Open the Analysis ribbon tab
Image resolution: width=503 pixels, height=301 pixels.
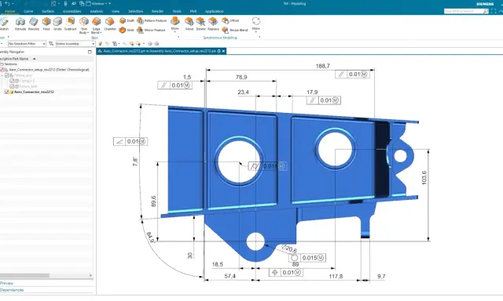pos(96,11)
